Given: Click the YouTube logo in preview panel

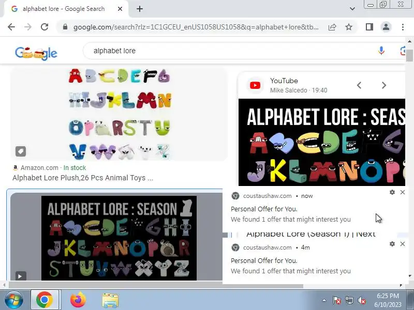Looking at the screenshot, I should pos(255,85).
